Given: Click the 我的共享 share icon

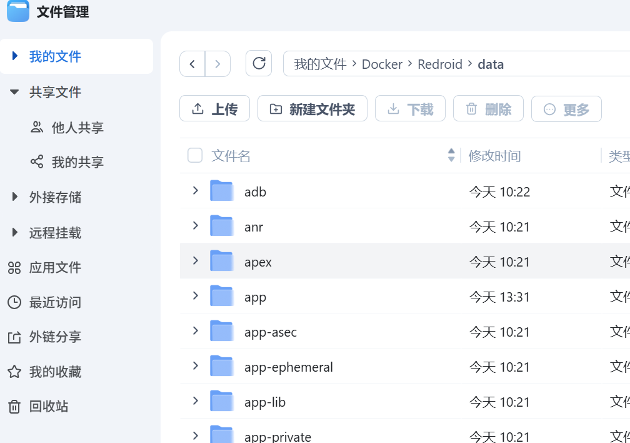Looking at the screenshot, I should pyautogui.click(x=36, y=162).
